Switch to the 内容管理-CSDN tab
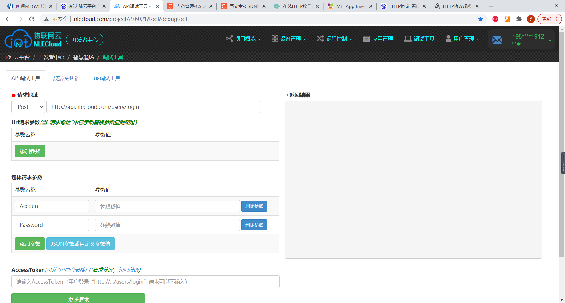Image resolution: width=565 pixels, height=303 pixels. tap(190, 6)
